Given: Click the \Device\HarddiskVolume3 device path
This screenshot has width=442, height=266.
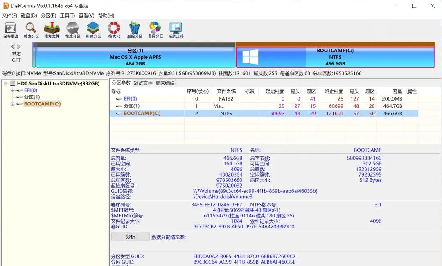Looking at the screenshot, I should pos(223,197).
